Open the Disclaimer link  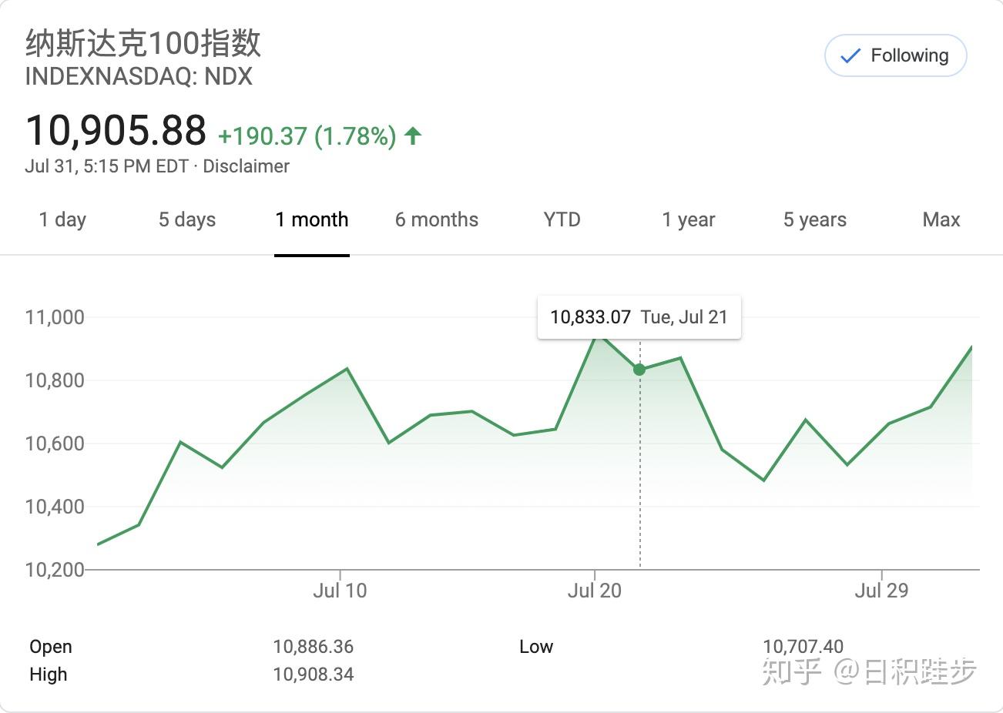(246, 166)
